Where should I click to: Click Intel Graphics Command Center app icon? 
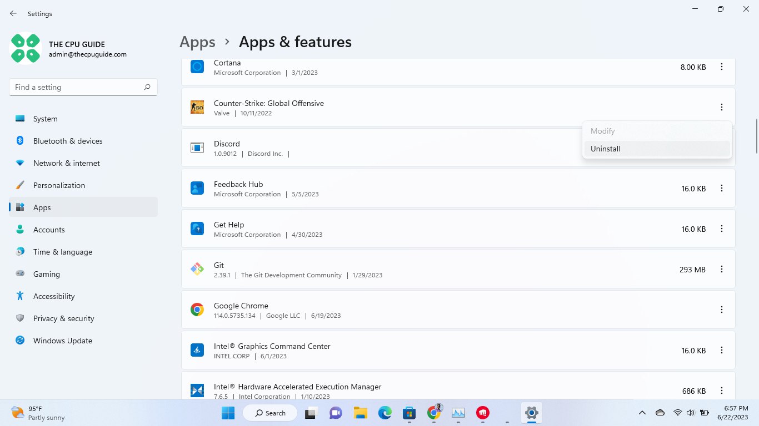click(x=197, y=350)
